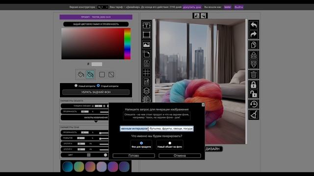Click 'Выйти' logout button

pyautogui.click(x=239, y=7)
